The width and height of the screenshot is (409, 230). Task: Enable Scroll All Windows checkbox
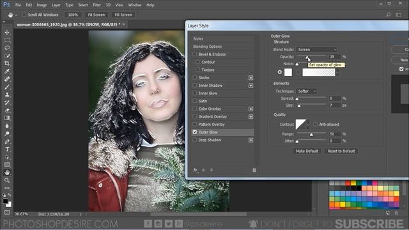tap(24, 15)
